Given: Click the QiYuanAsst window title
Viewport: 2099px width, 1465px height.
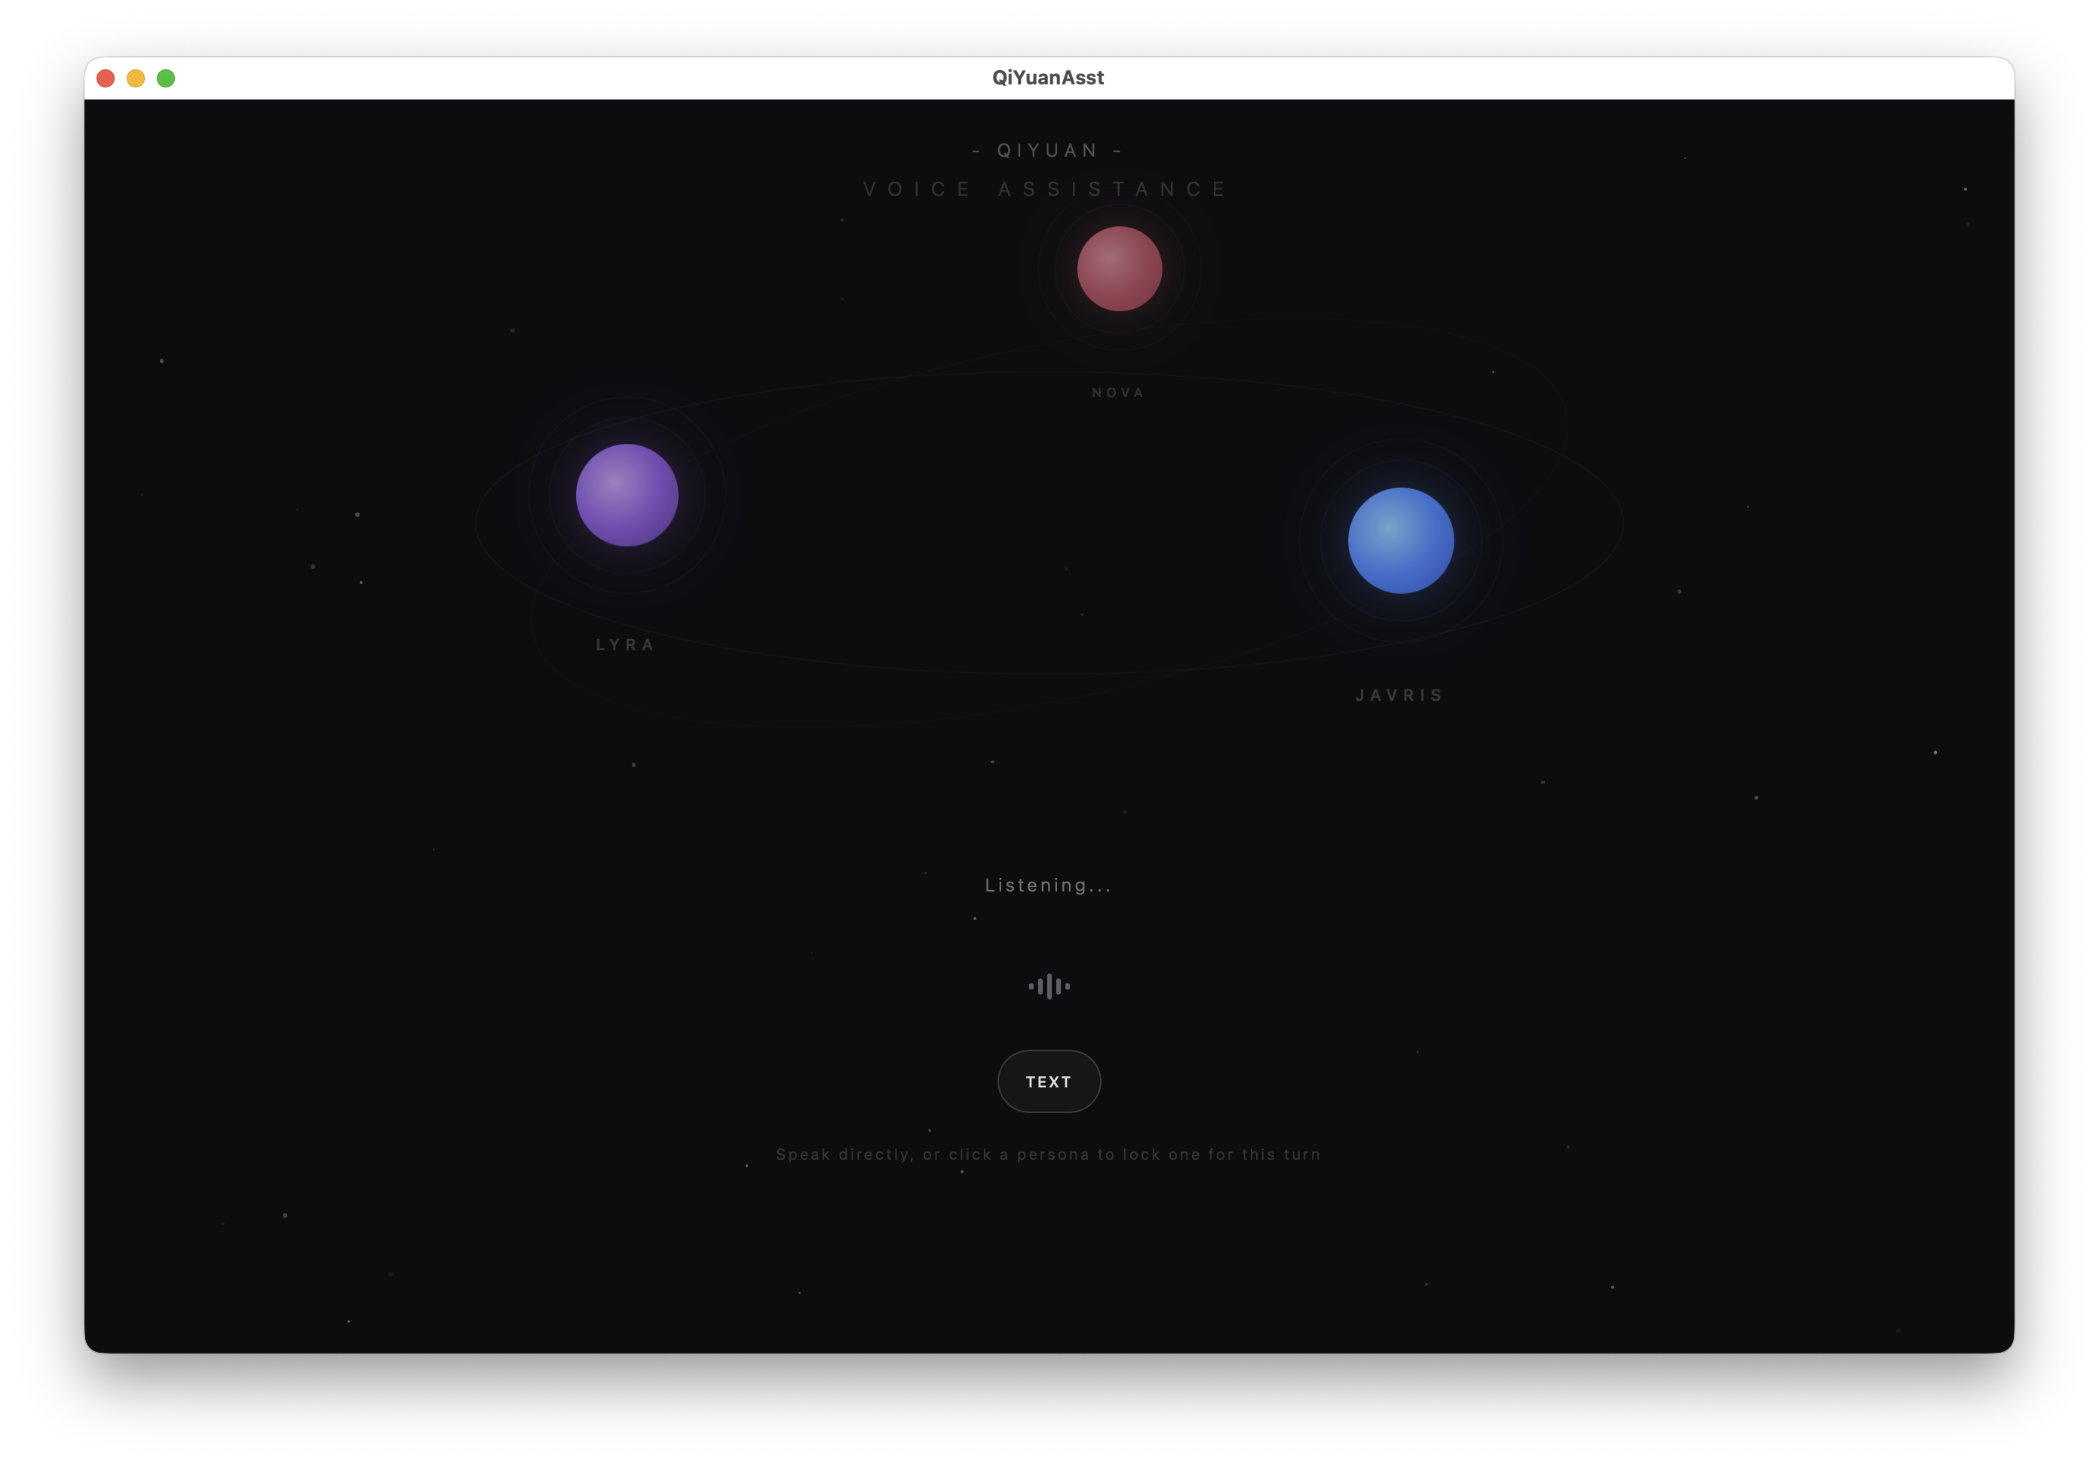Looking at the screenshot, I should tap(1049, 78).
